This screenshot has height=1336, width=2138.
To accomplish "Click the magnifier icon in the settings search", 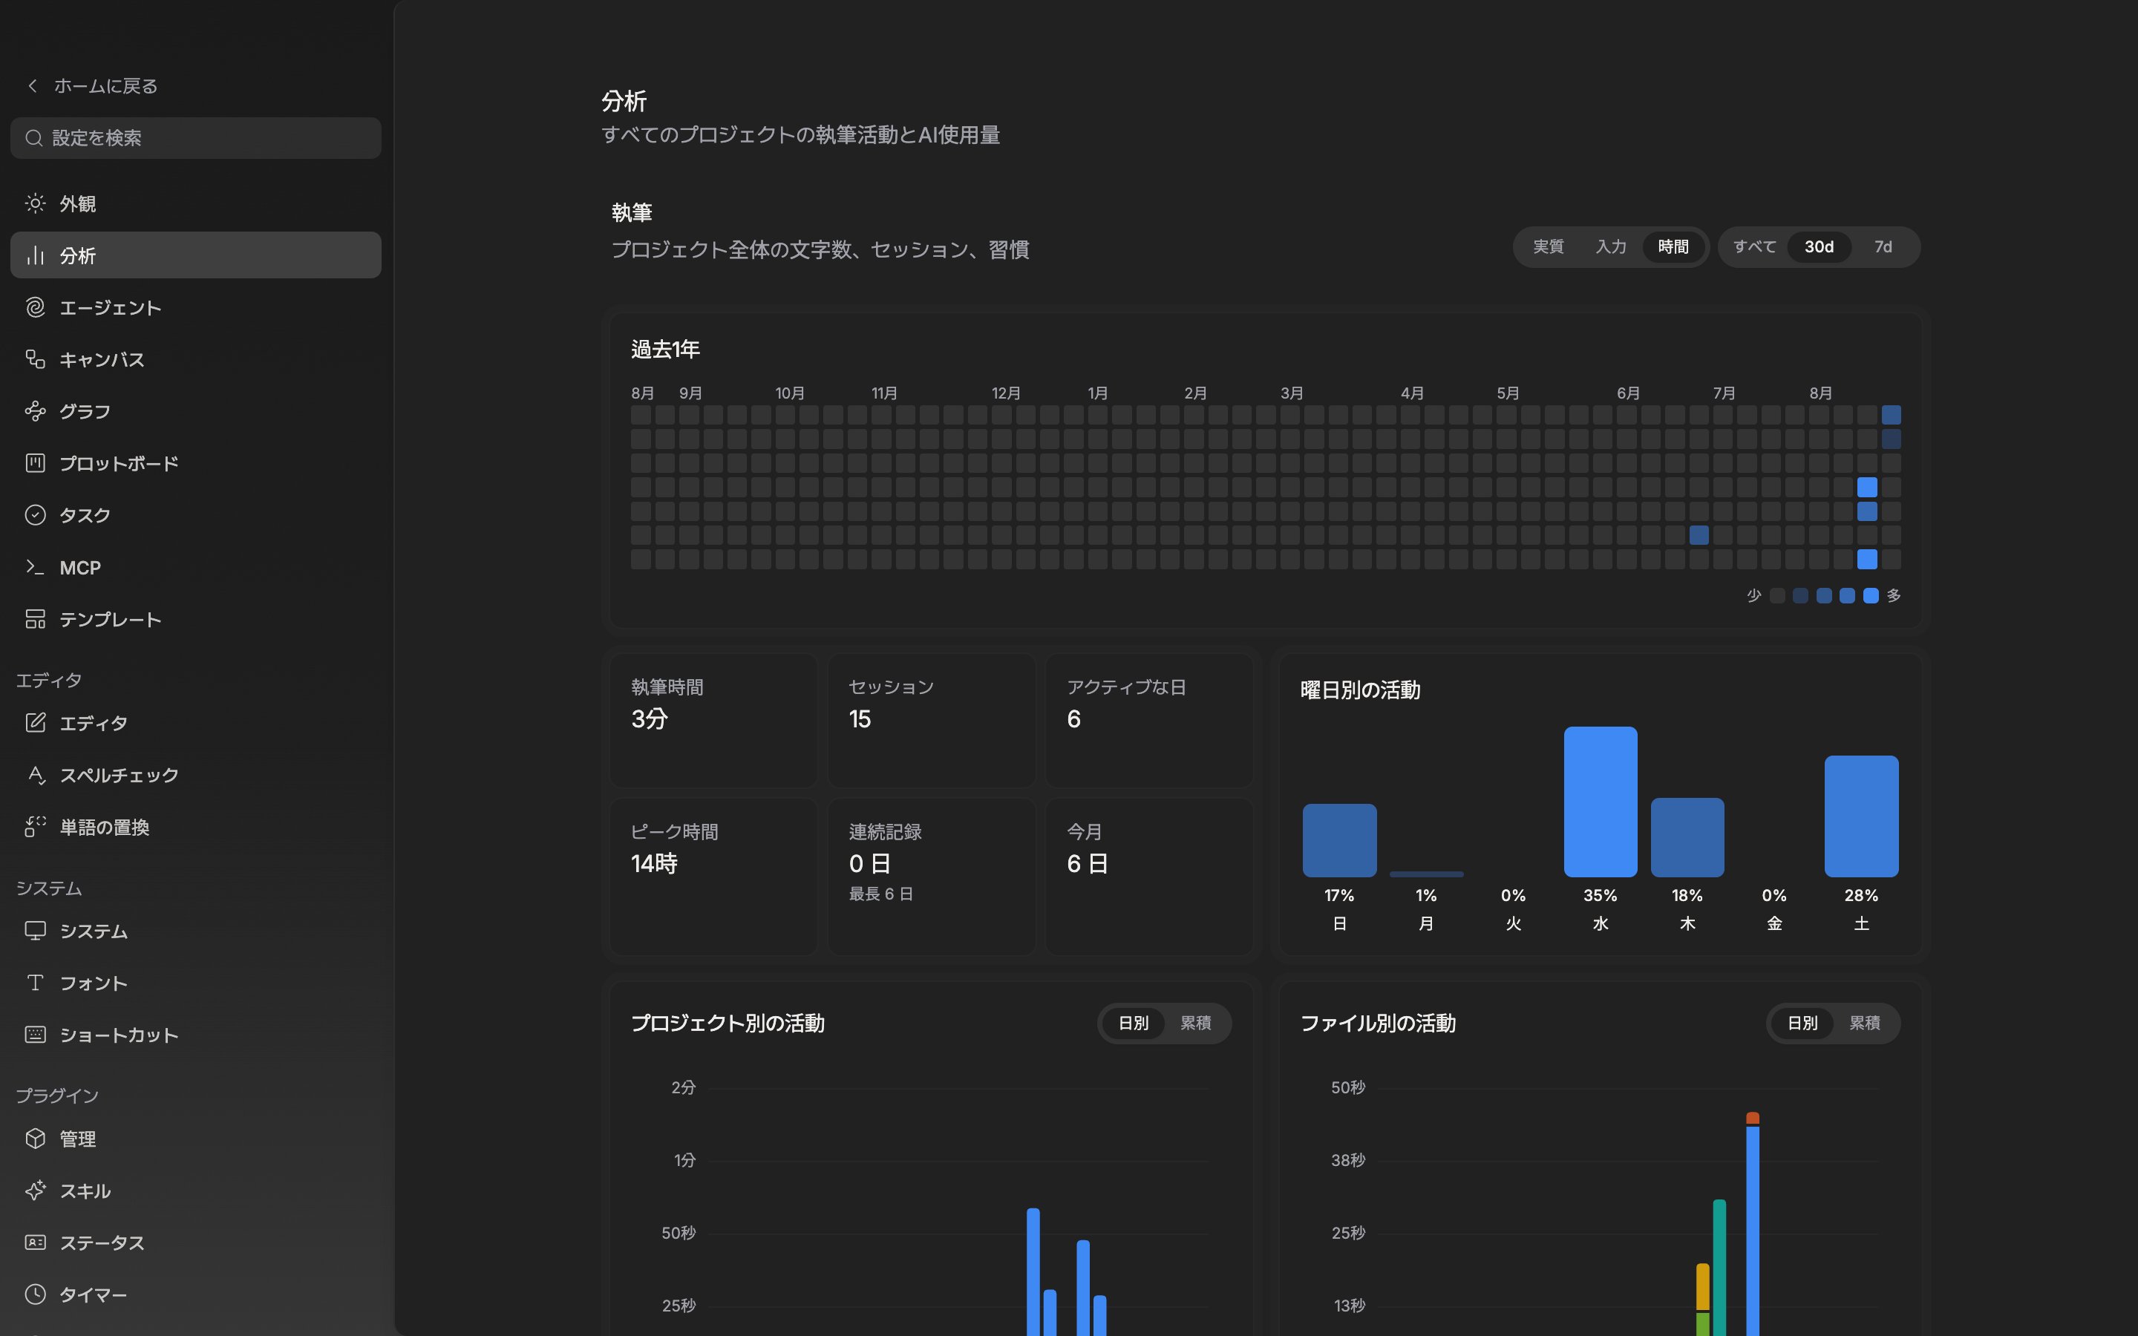I will pos(33,138).
